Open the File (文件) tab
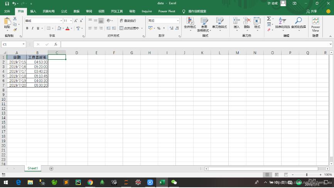The image size is (334, 188). click(7, 11)
